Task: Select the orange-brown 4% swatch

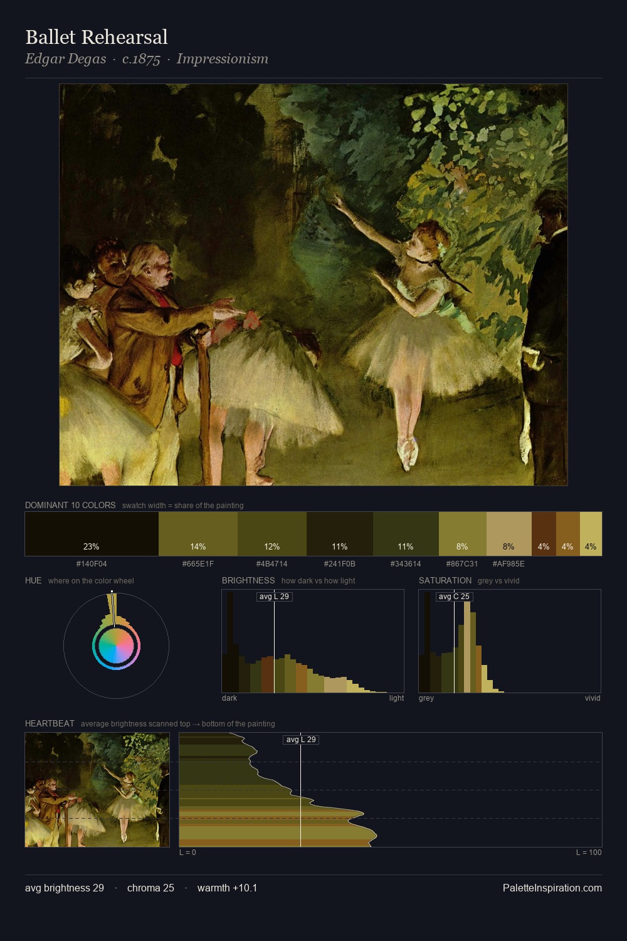Action: coord(567,534)
